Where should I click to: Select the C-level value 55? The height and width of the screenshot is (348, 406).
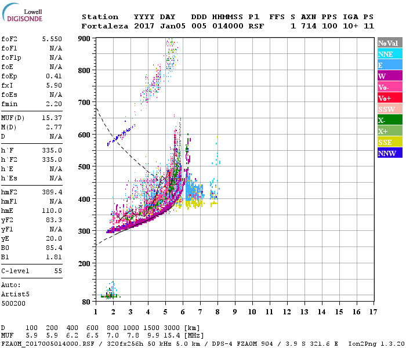[x=58, y=271]
